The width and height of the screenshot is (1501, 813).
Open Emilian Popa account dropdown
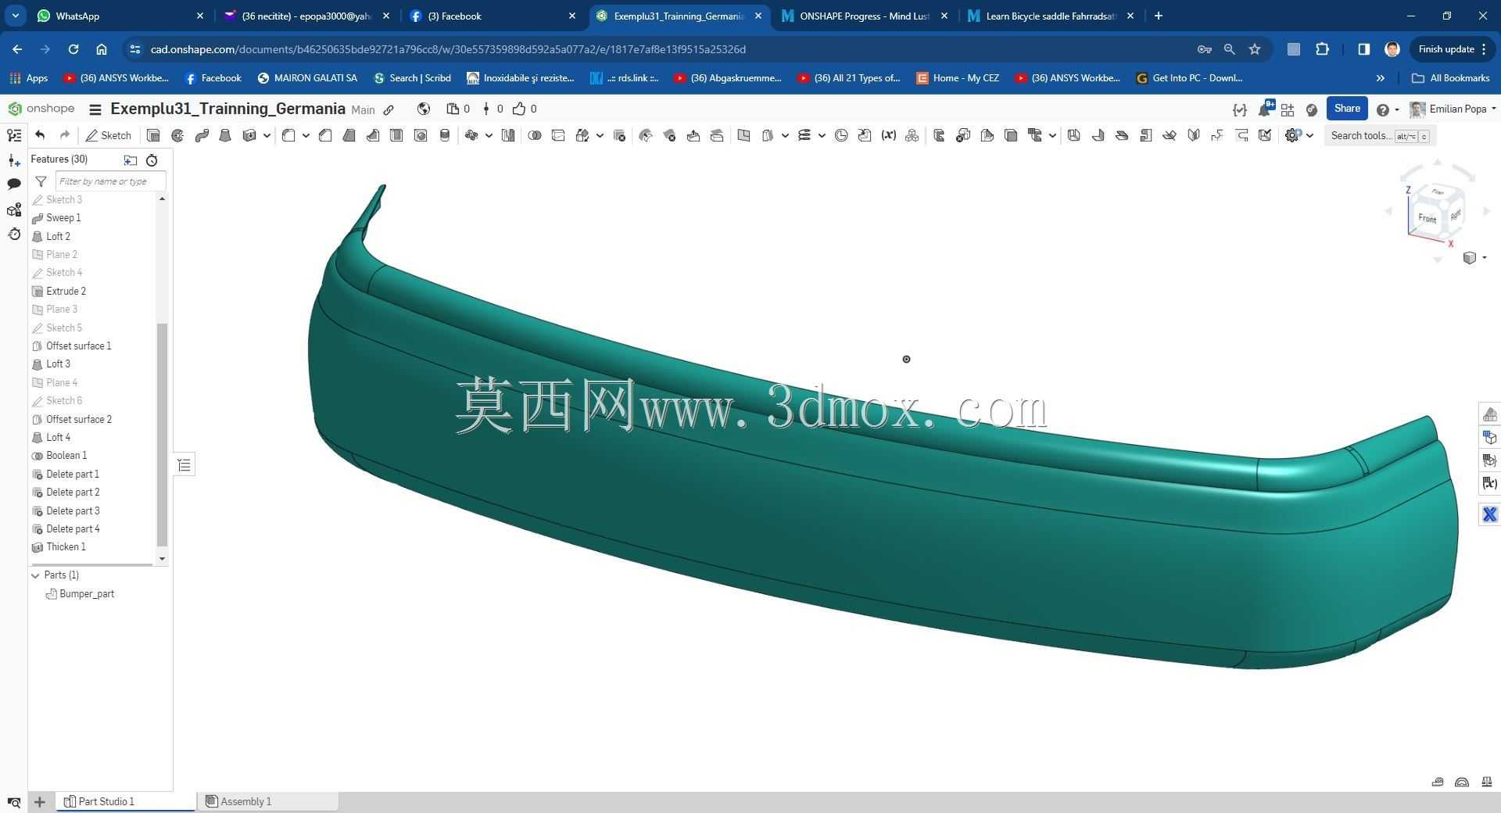point(1453,109)
